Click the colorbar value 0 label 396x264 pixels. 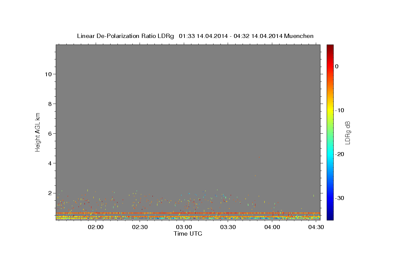[x=337, y=66]
